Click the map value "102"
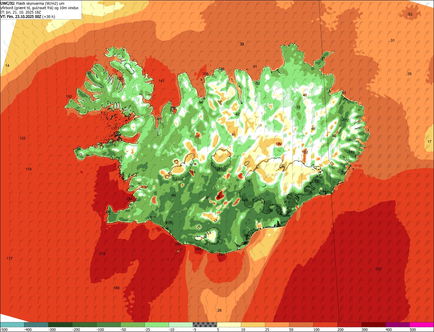Viewport: 434px width, 332px height. click(305, 152)
